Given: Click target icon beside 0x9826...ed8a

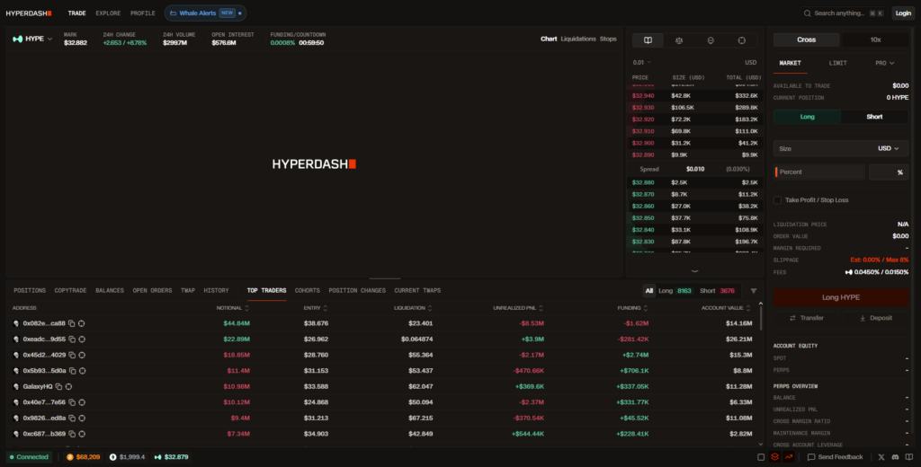Looking at the screenshot, I should [x=82, y=419].
